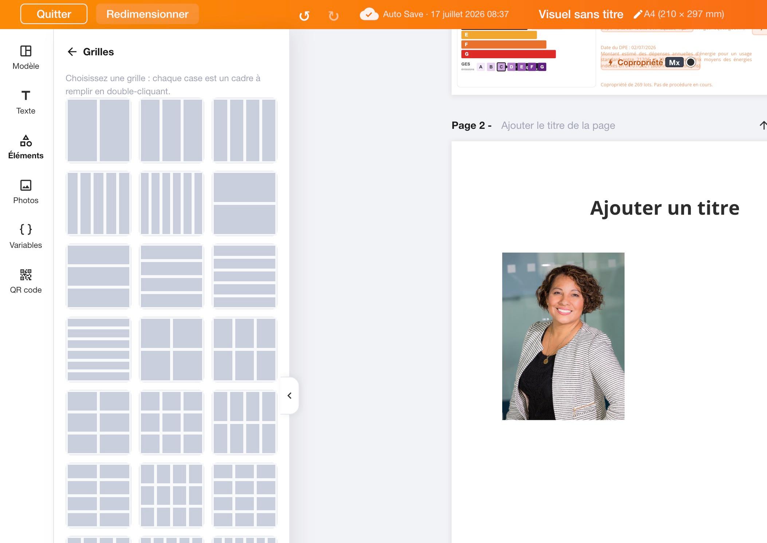Select the Texte tool

click(25, 102)
